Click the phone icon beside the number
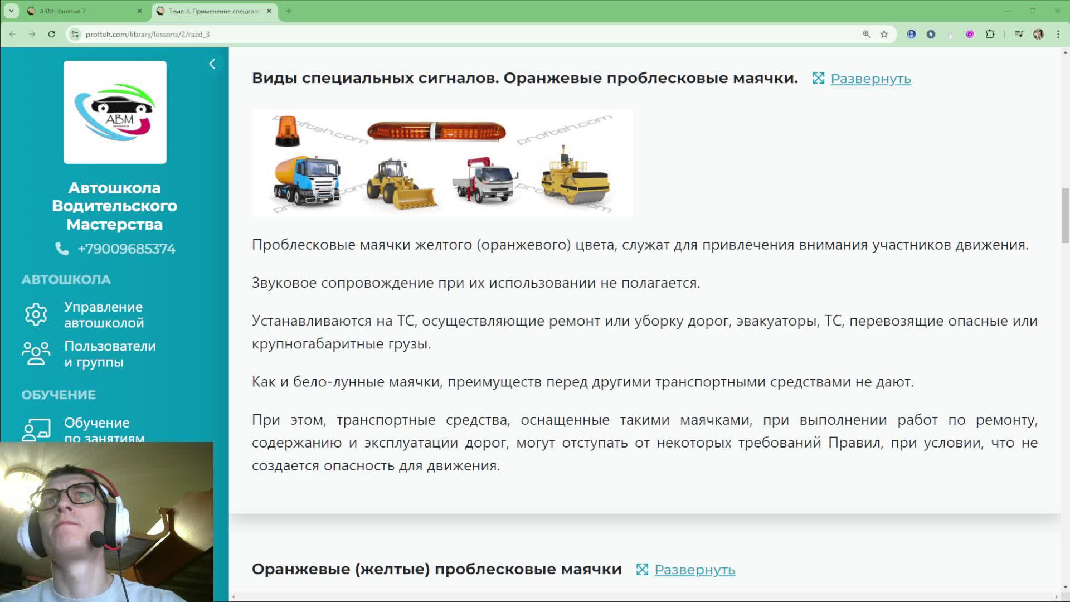1070x602 pixels. 62,249
